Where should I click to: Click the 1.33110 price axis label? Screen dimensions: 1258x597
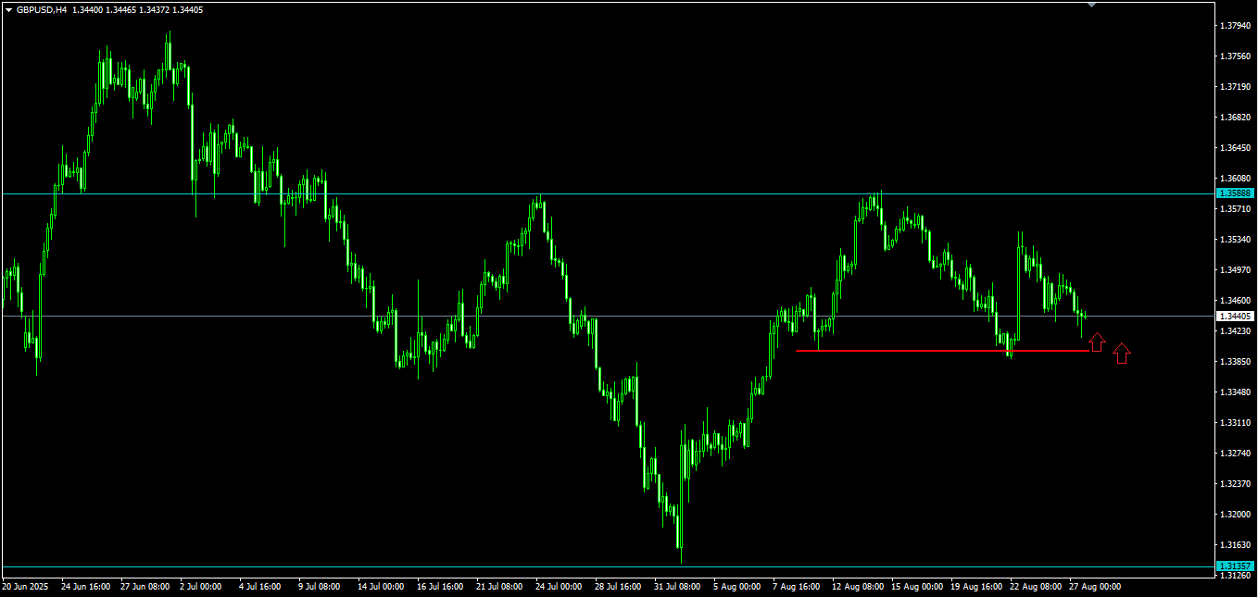click(1237, 423)
